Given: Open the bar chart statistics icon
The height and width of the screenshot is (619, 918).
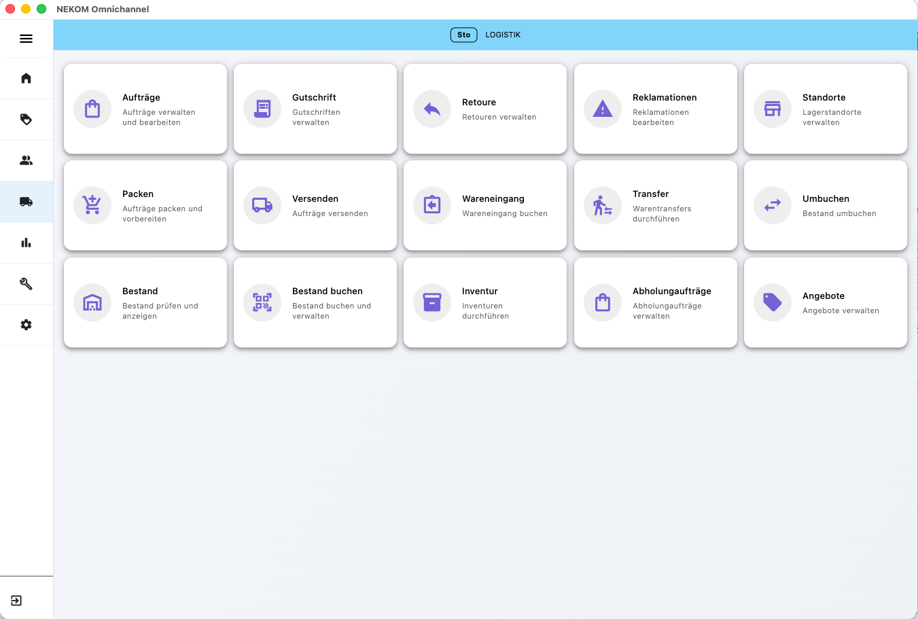Looking at the screenshot, I should coord(26,243).
